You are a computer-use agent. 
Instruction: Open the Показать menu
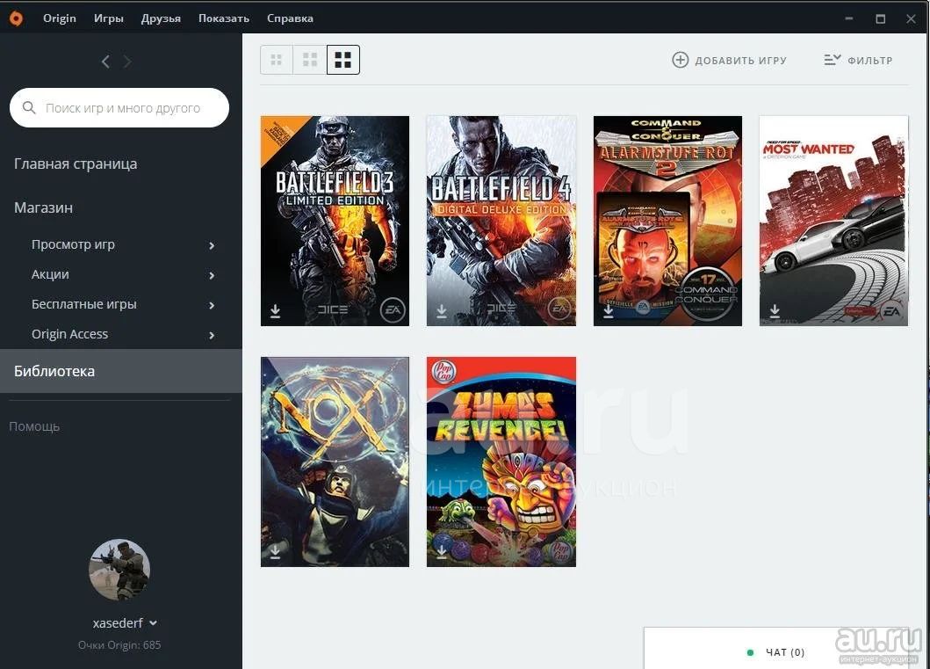[x=224, y=18]
